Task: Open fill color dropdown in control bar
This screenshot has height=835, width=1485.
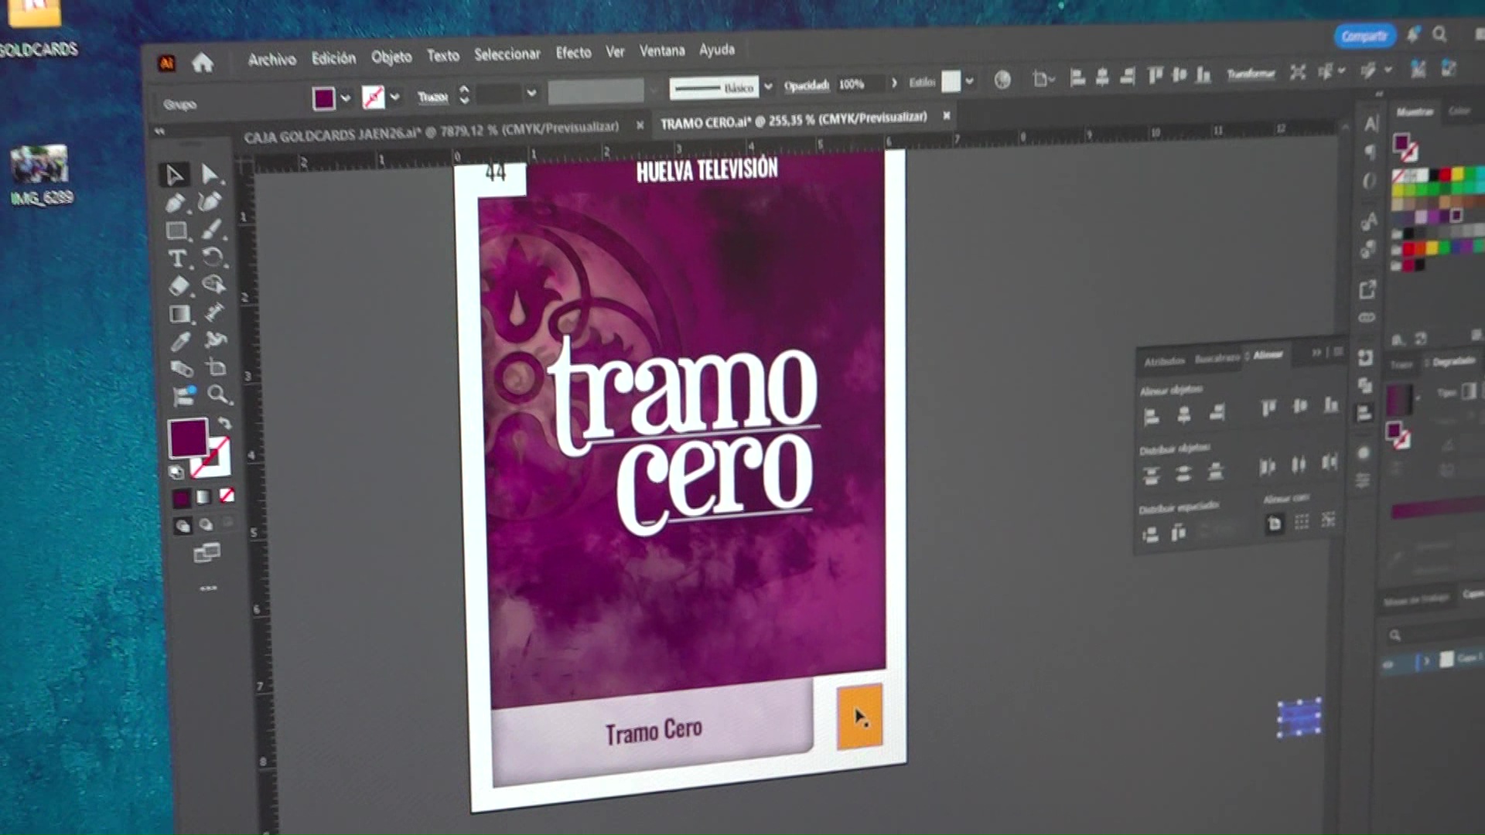Action: point(345,98)
